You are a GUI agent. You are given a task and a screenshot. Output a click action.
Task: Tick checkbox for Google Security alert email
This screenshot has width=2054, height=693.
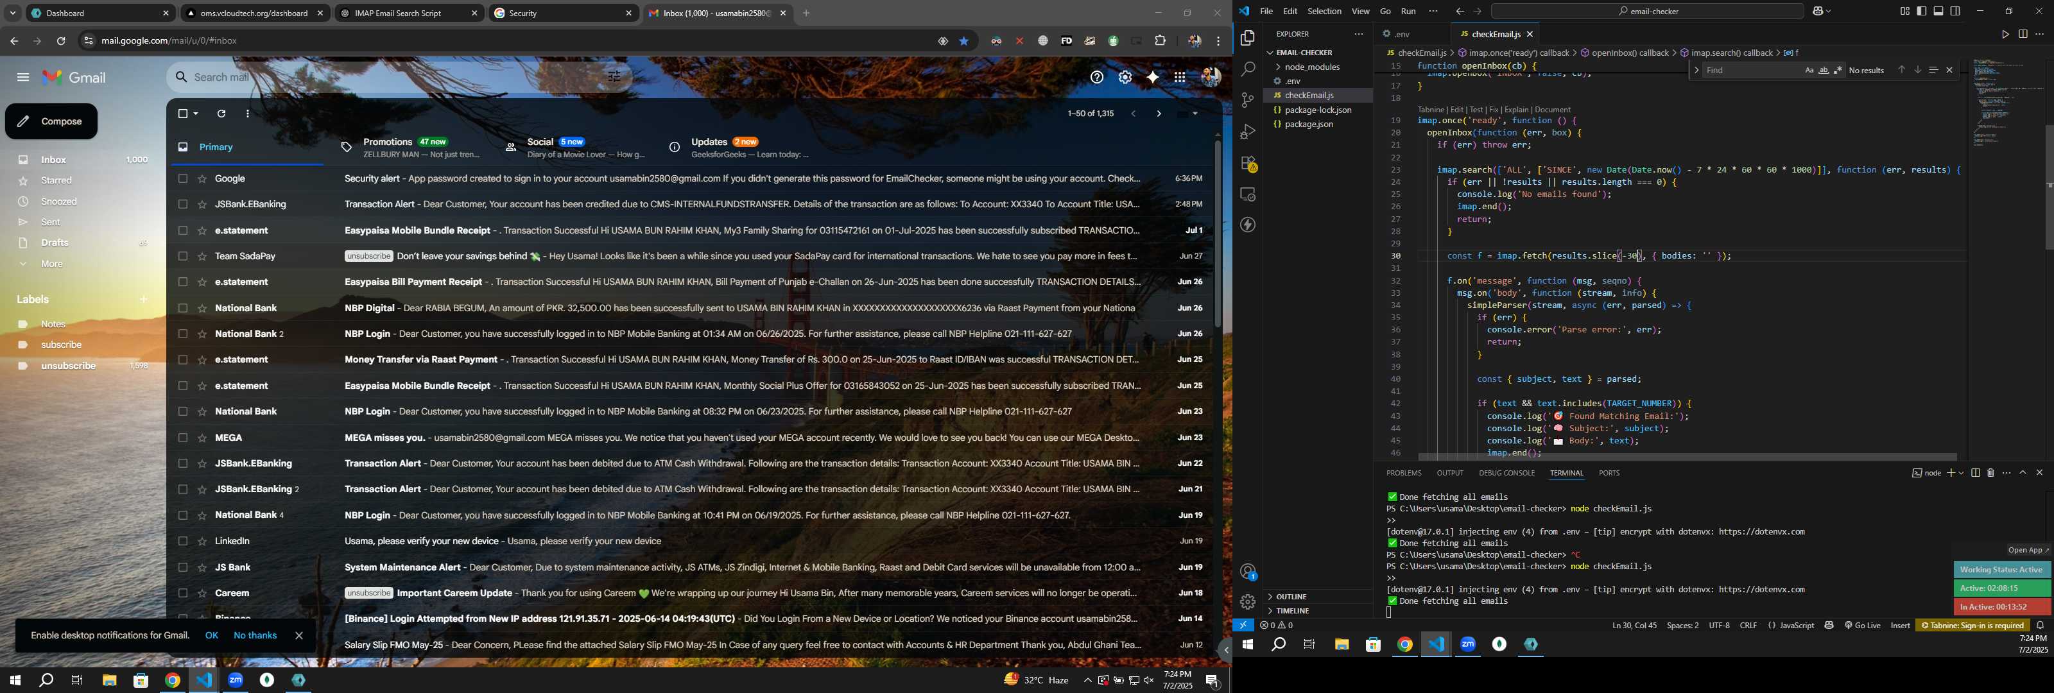pos(182,180)
